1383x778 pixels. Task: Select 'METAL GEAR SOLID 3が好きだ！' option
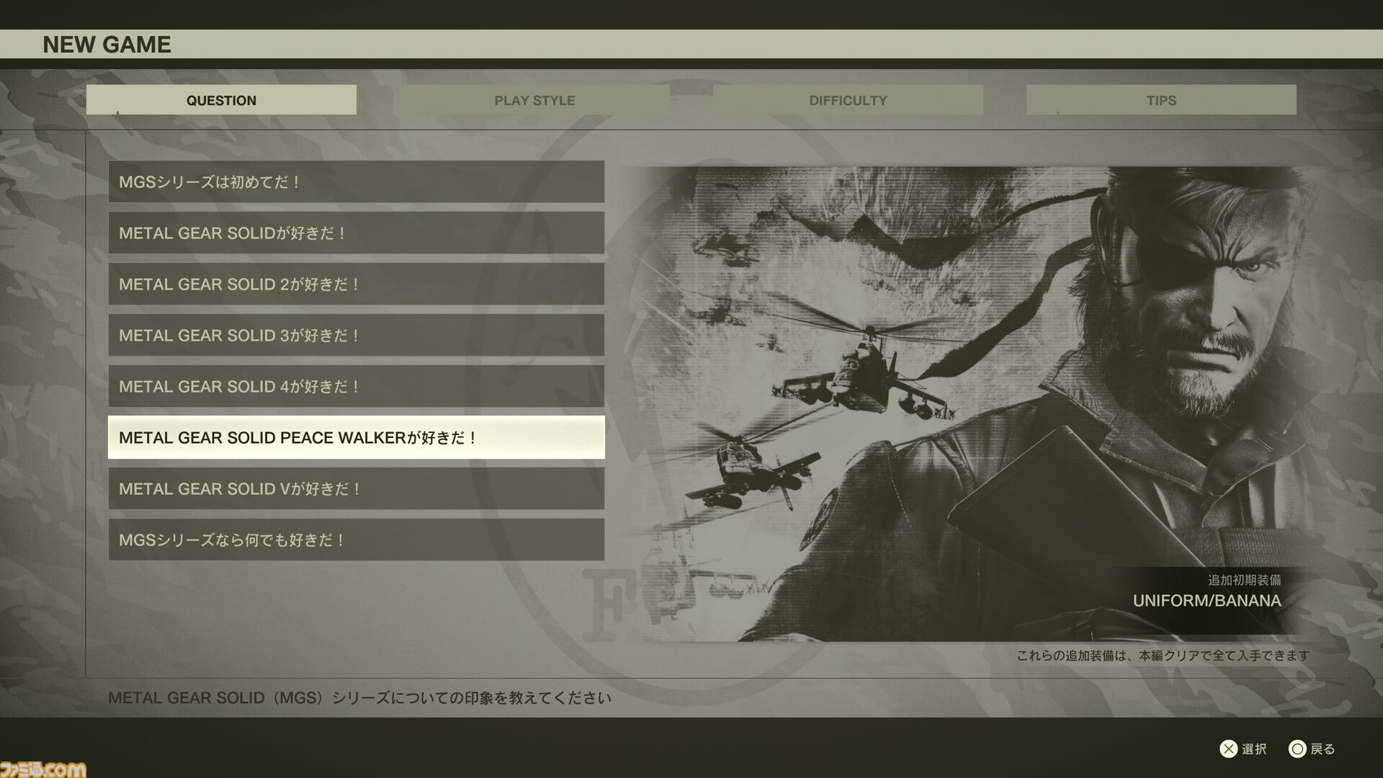point(357,335)
